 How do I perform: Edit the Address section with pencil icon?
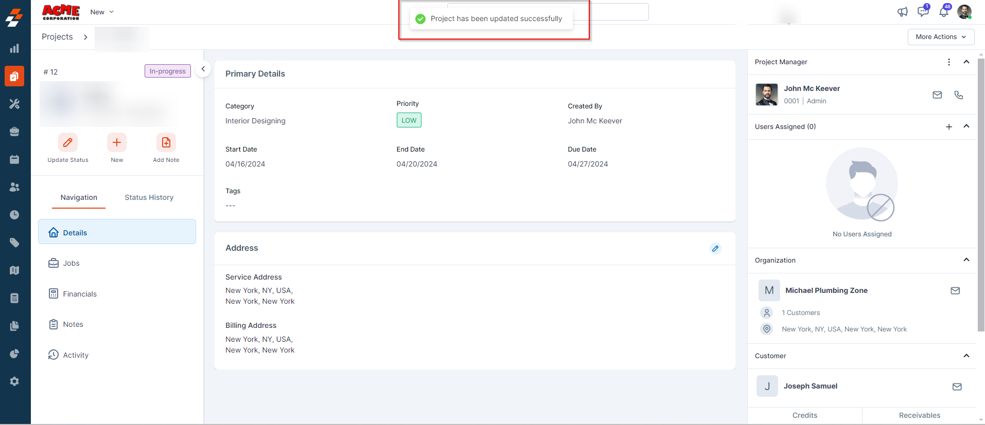715,249
